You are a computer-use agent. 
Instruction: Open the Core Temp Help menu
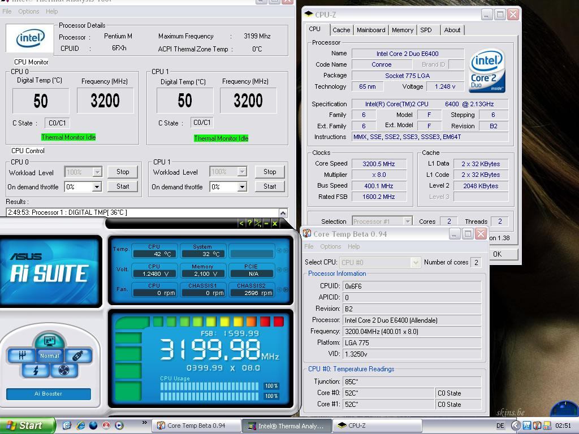[x=353, y=246]
